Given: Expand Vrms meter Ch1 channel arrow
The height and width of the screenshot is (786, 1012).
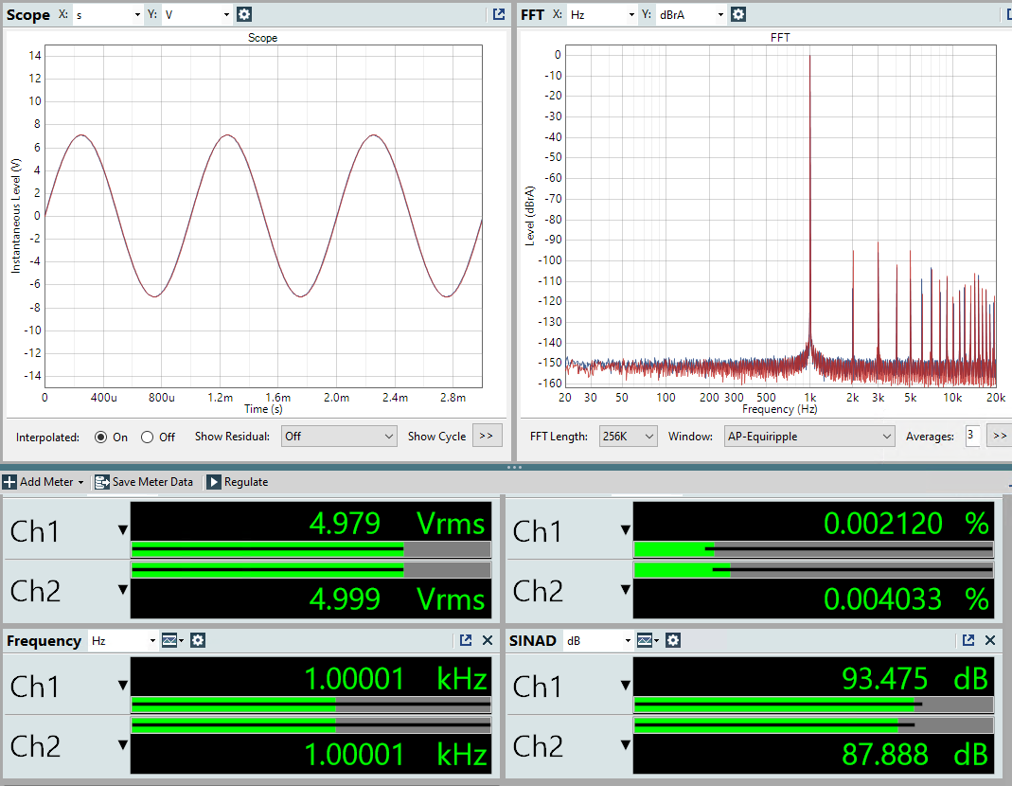Looking at the screenshot, I should click(123, 530).
